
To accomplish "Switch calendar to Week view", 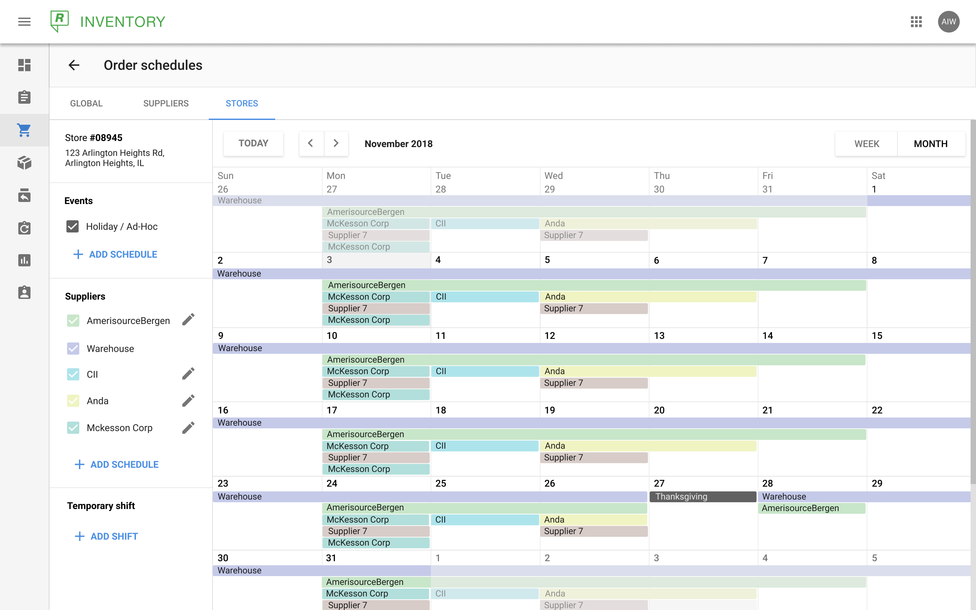I will 866,144.
